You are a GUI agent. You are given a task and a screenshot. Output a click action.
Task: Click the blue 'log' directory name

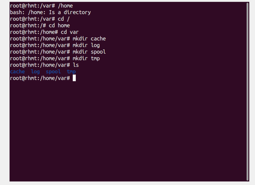(35, 72)
